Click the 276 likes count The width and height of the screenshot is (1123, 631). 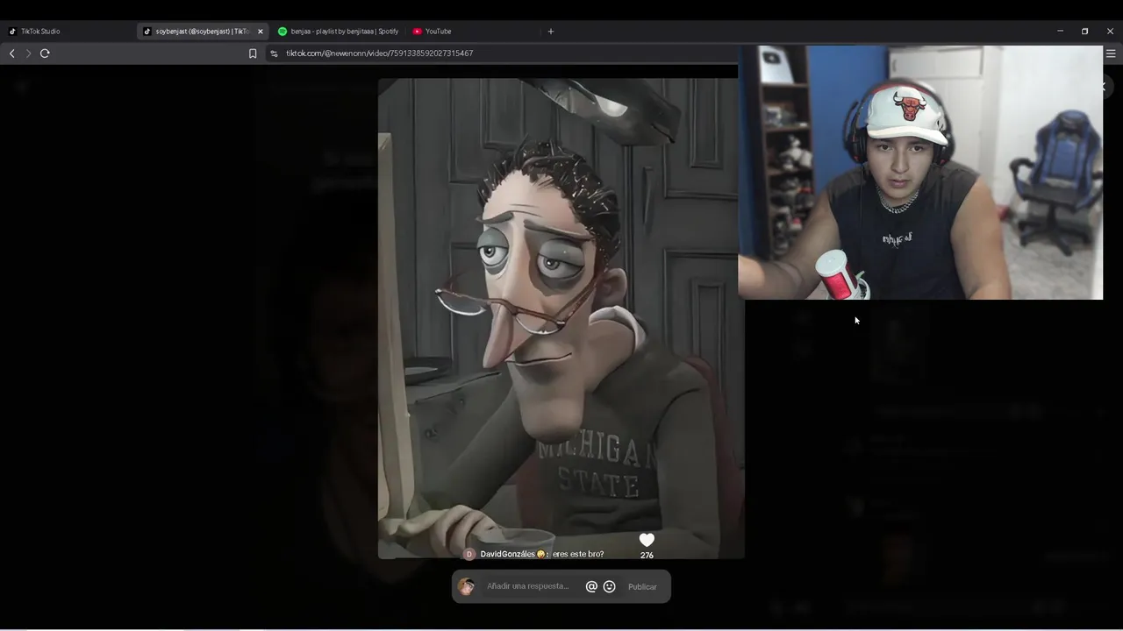click(x=647, y=555)
